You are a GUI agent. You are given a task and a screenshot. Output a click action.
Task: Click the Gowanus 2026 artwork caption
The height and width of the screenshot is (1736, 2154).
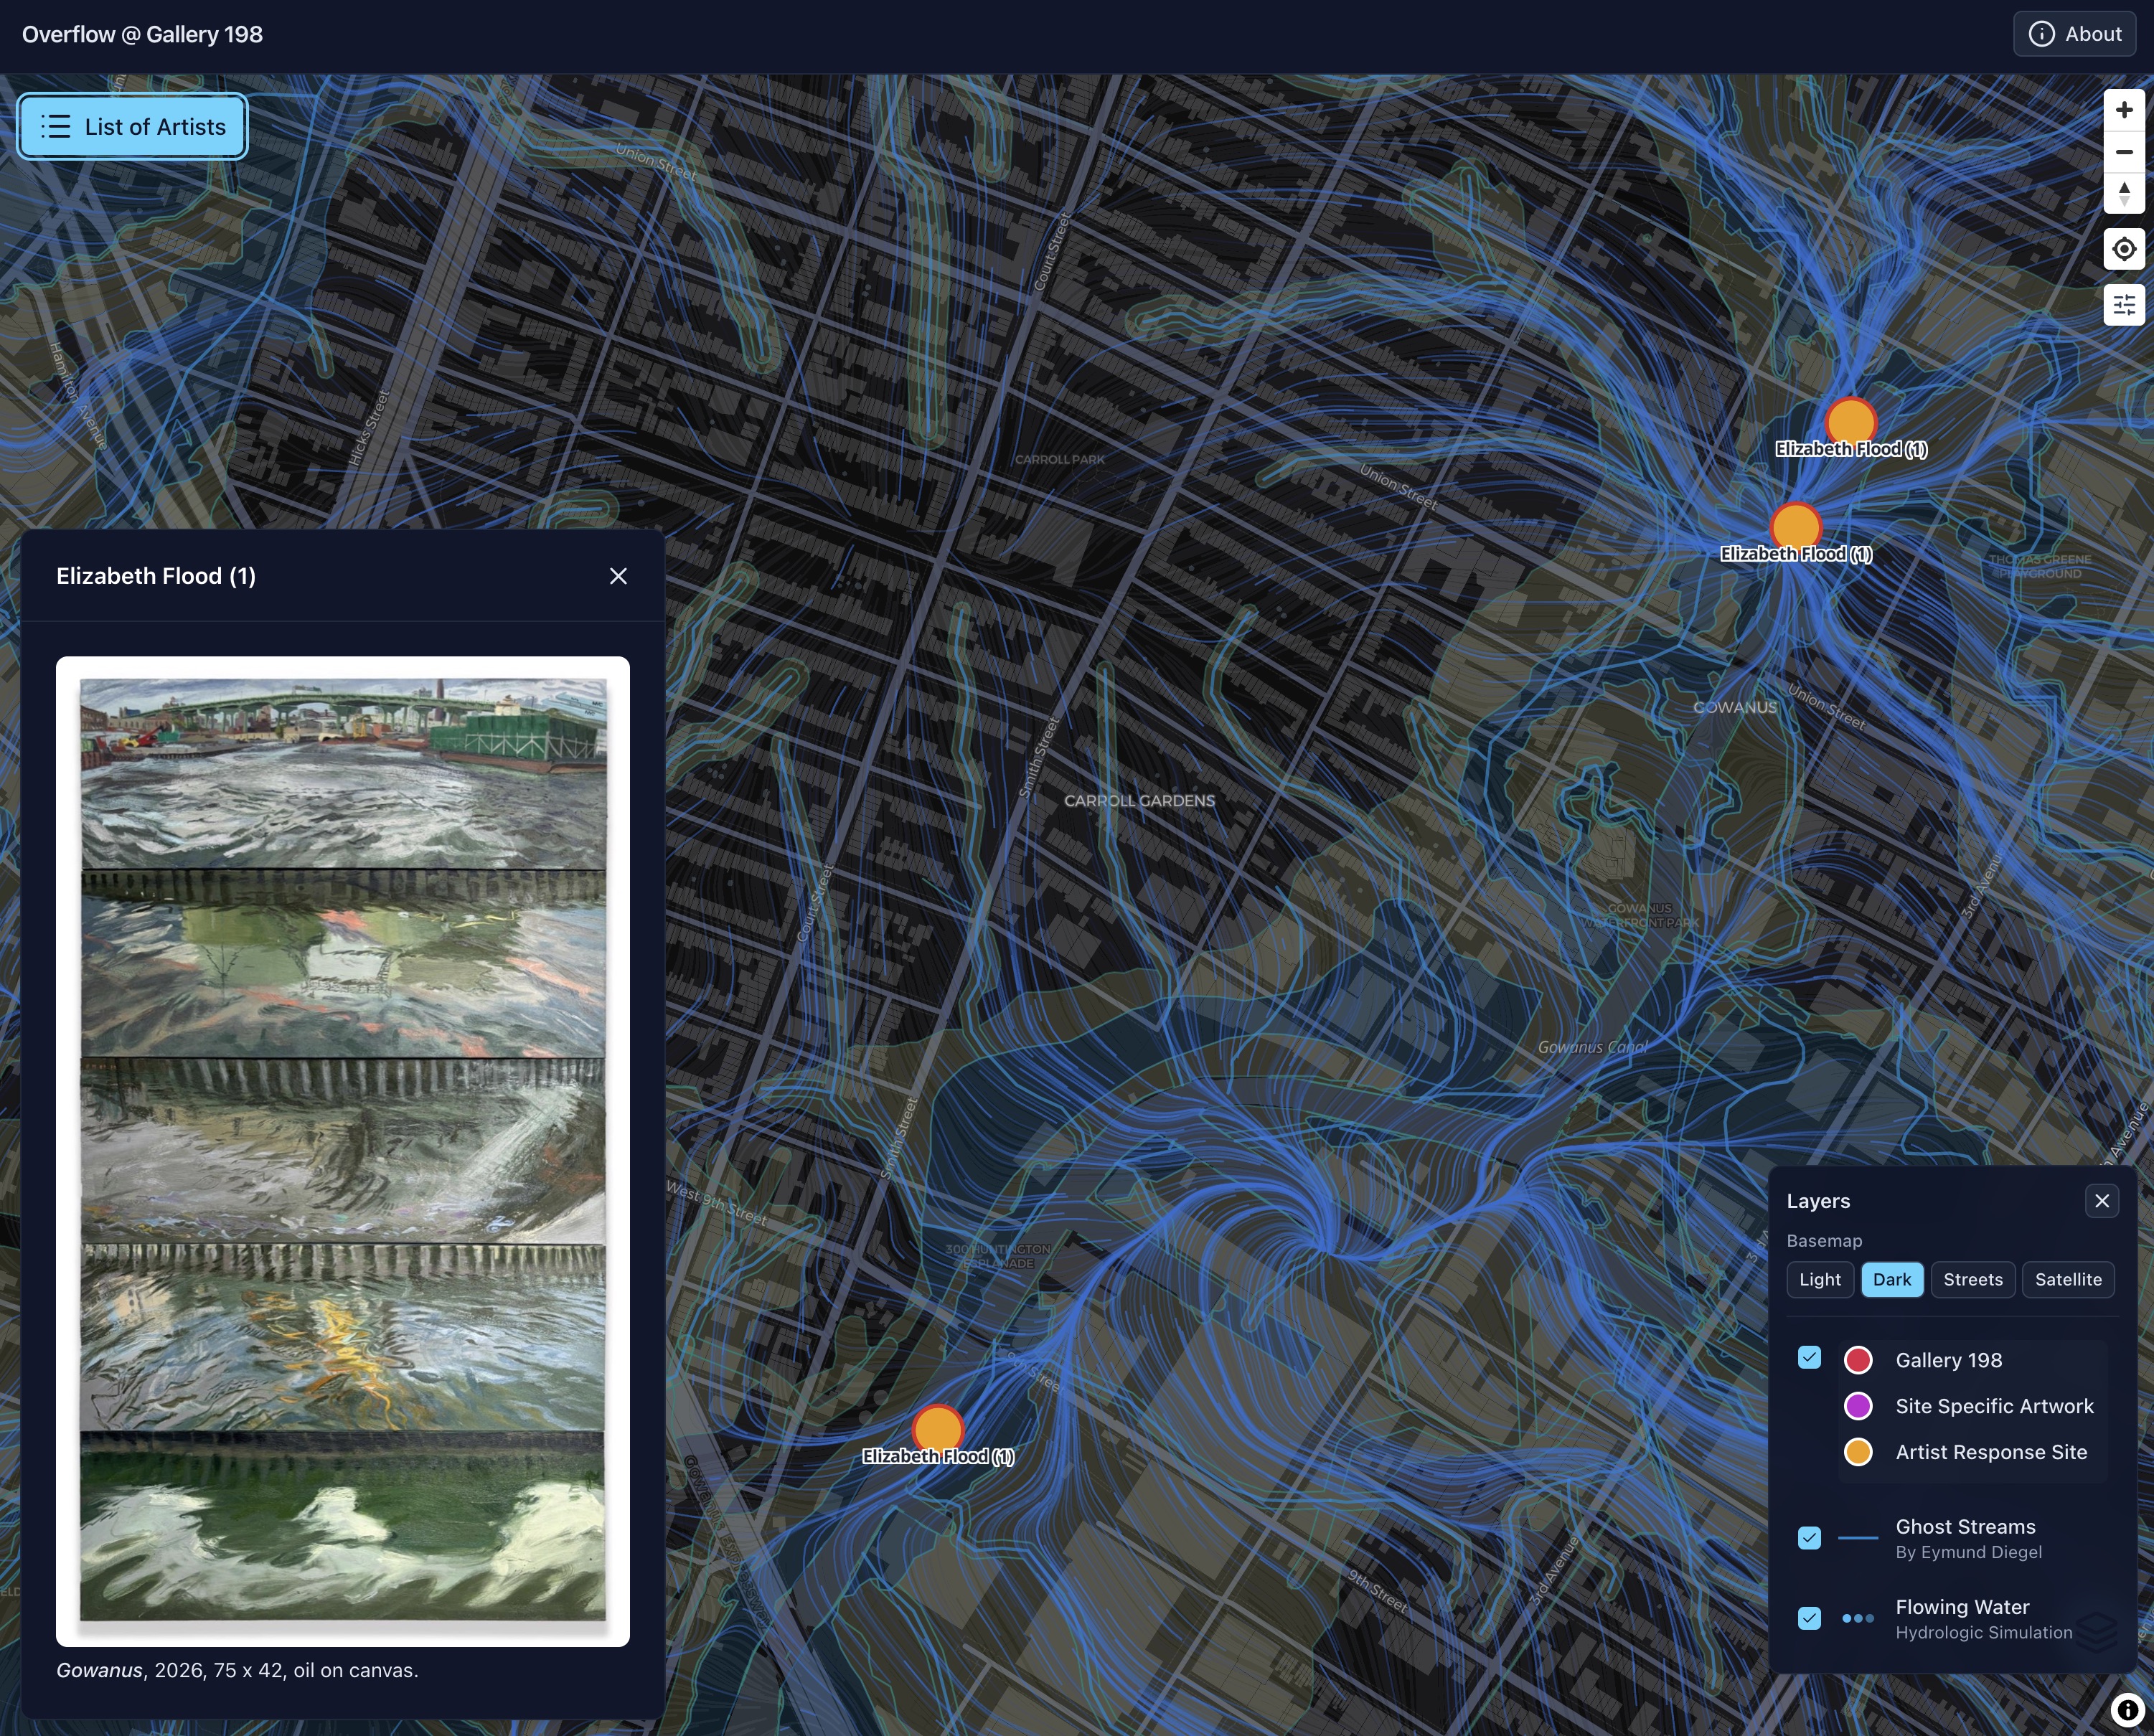(x=238, y=1670)
